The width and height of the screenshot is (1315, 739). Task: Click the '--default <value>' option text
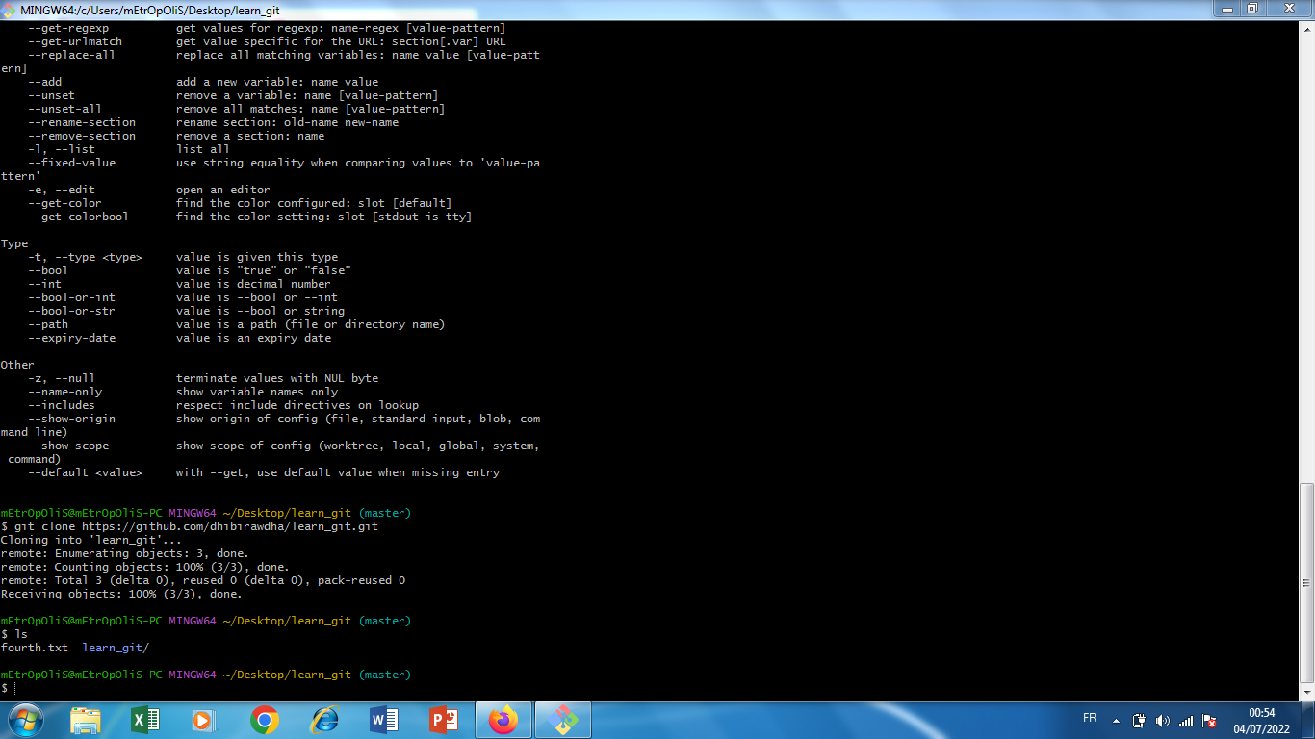coord(86,472)
